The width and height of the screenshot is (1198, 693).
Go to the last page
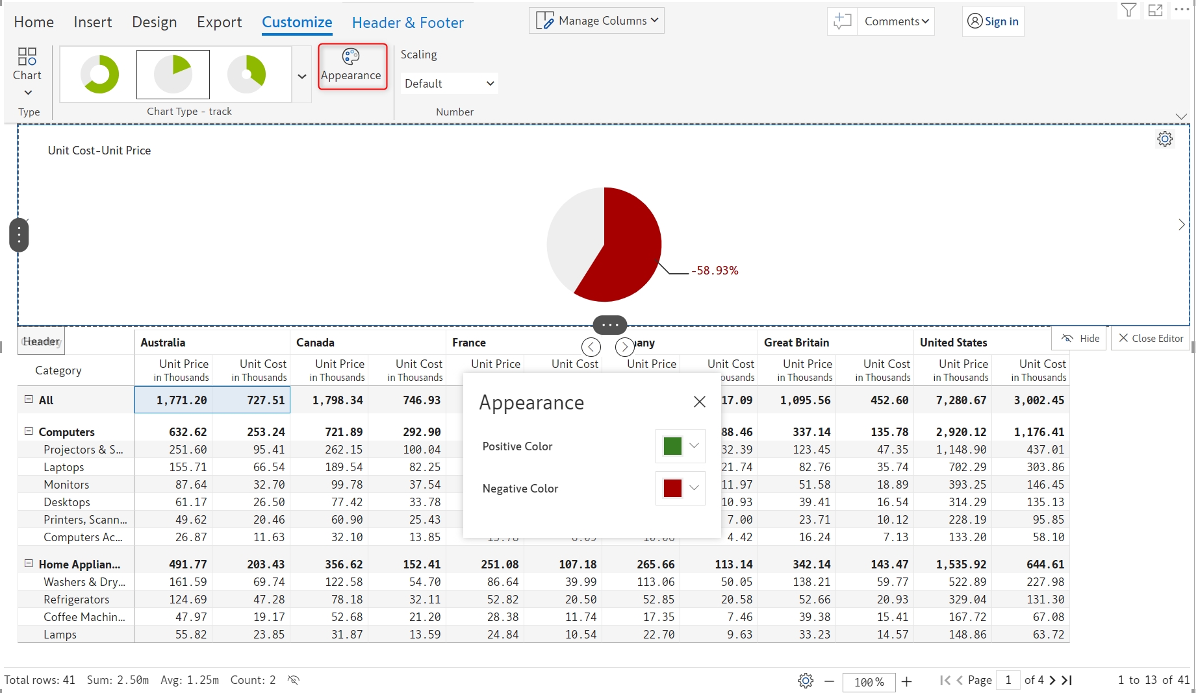1067,680
